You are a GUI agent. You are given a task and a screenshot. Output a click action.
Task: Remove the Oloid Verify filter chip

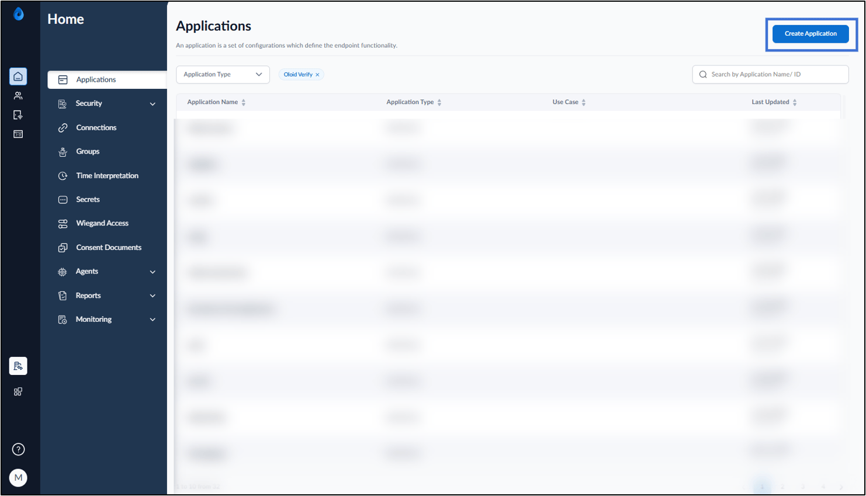pyautogui.click(x=317, y=75)
